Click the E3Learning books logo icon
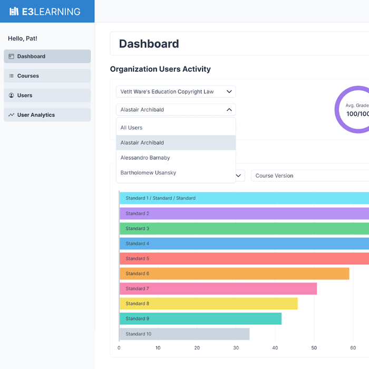This screenshot has height=369, width=369. [14, 11]
